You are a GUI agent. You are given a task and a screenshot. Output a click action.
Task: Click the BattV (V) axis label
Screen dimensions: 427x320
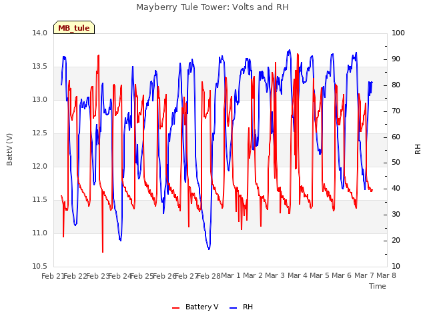(9, 149)
